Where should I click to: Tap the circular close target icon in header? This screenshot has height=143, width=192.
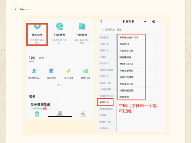[x=154, y=21]
